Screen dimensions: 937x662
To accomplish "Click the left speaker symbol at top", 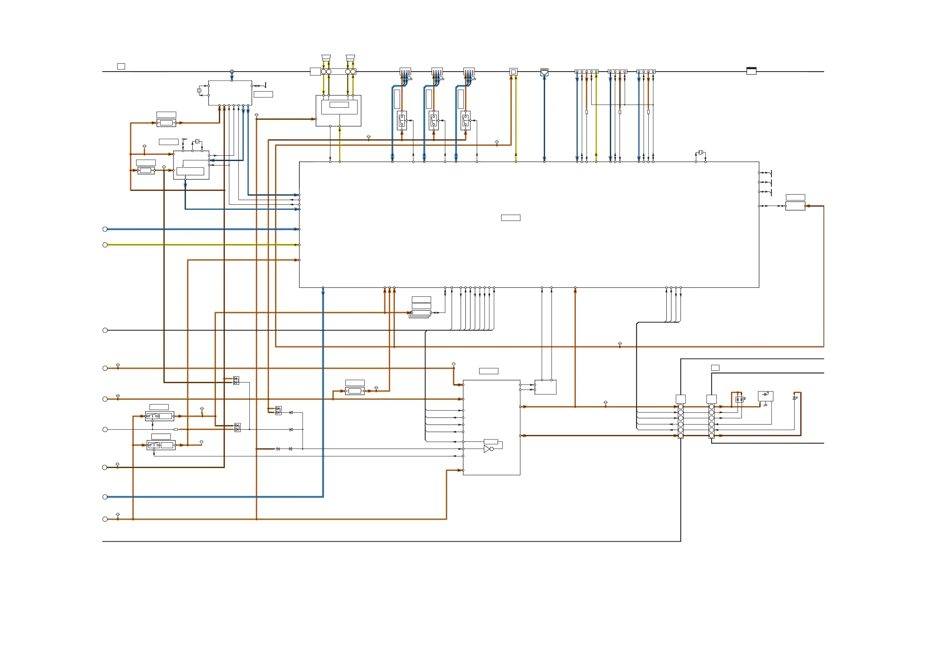I will 326,58.
